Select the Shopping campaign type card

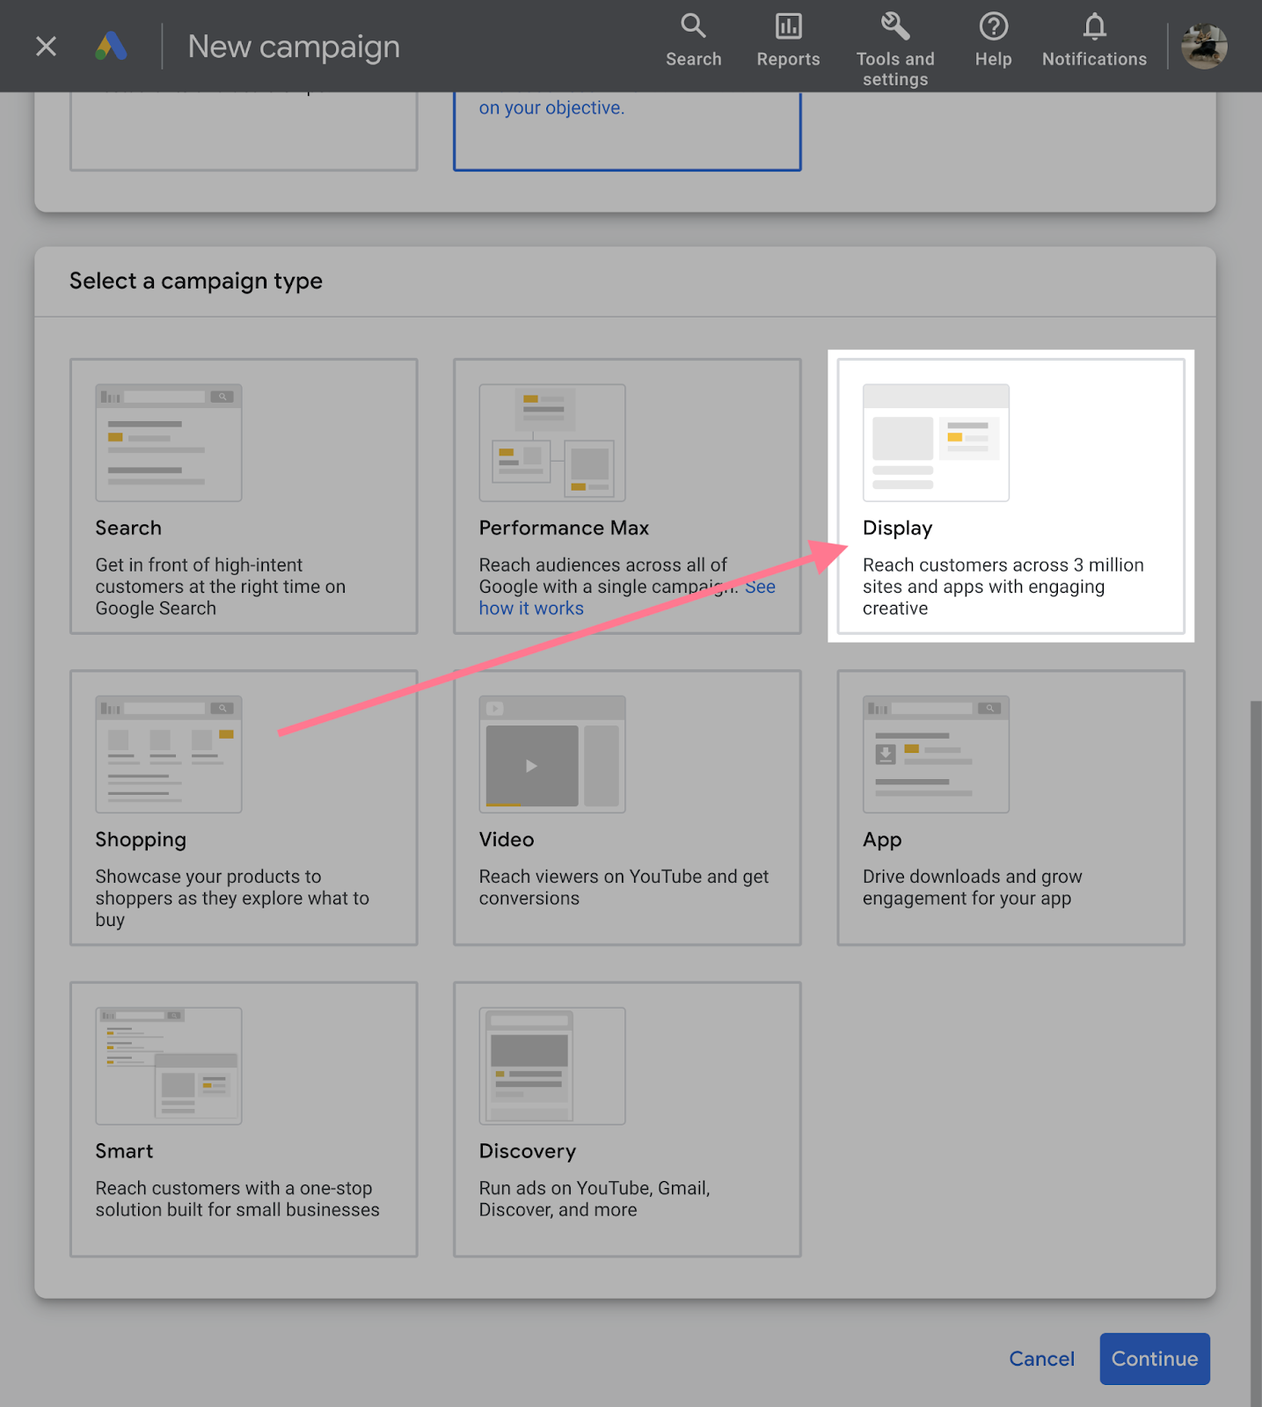point(244,807)
